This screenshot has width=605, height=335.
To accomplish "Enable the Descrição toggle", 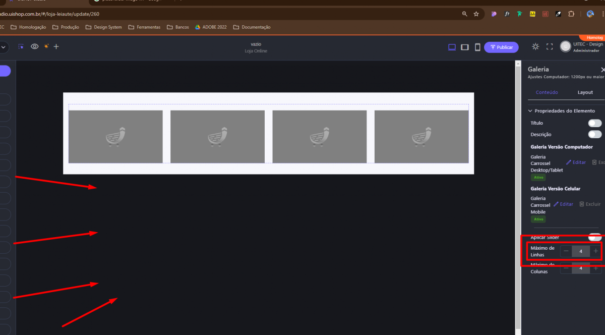I will (x=594, y=134).
